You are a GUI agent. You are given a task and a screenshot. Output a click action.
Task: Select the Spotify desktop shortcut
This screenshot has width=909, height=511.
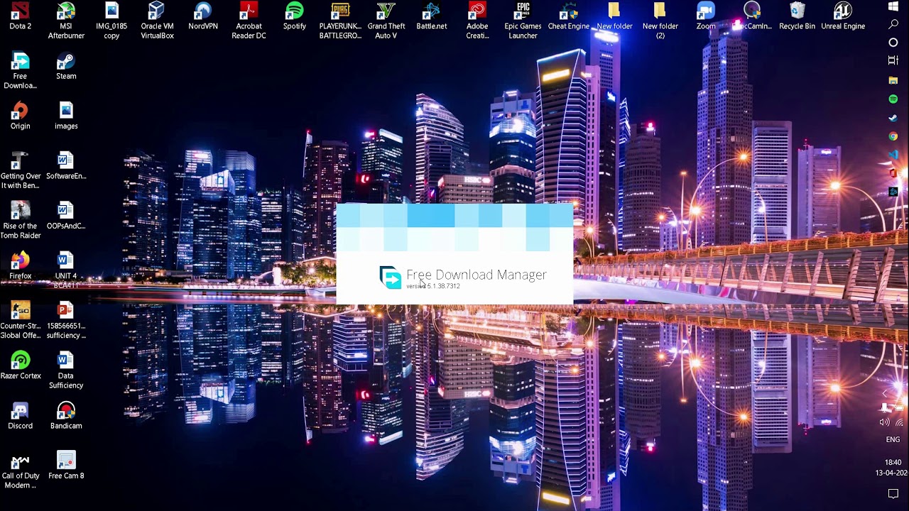[295, 17]
